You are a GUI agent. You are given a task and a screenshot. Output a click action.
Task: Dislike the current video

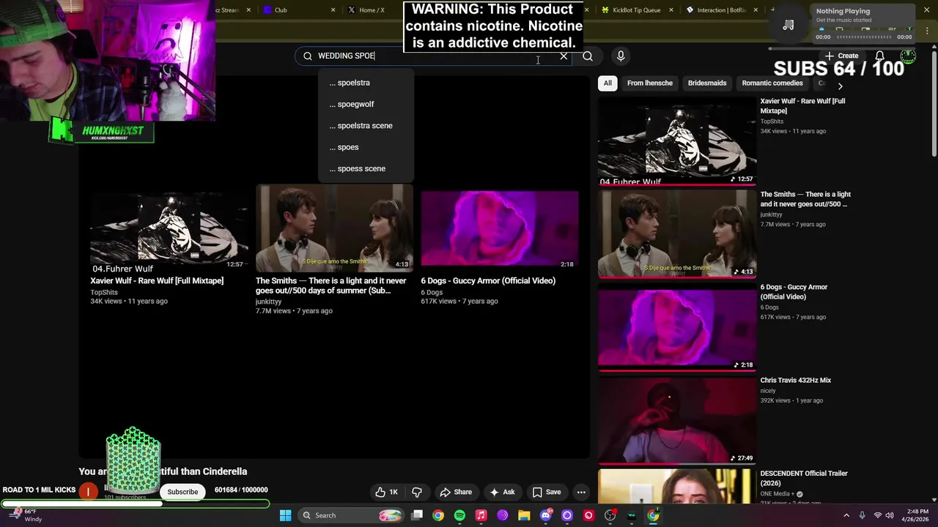[417, 493]
